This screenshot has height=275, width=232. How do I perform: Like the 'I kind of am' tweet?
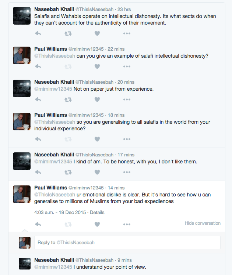(x=97, y=172)
